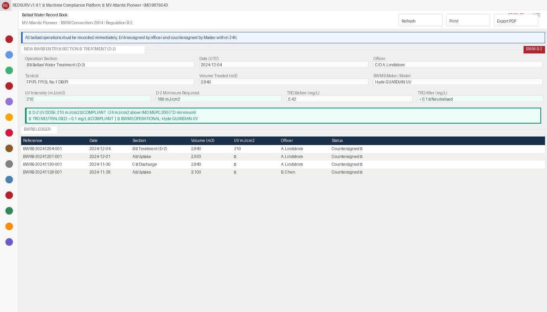Click the D-2 UV DOSE compliant message

(112, 112)
